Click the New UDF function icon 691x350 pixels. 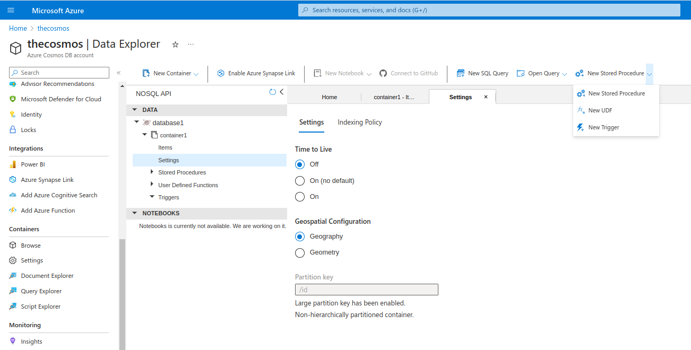(581, 110)
